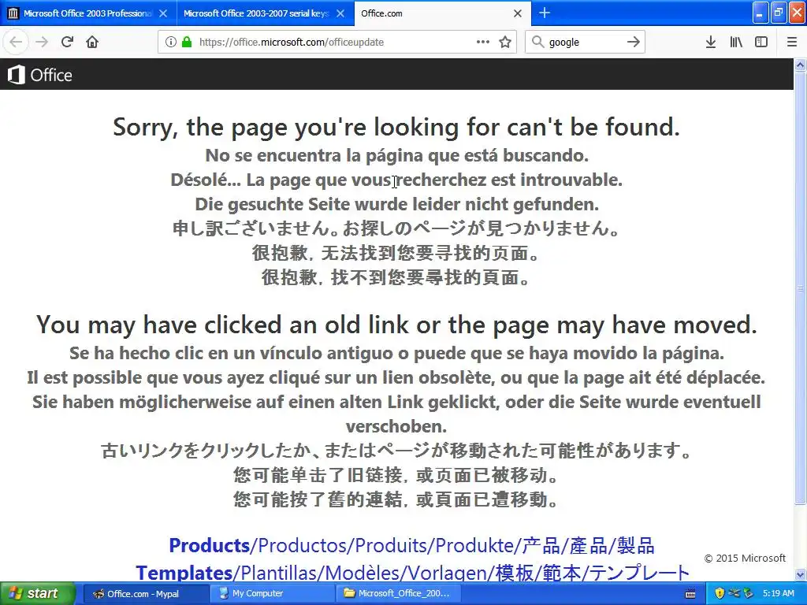
Task: Open the 製品 products link
Action: coord(636,545)
